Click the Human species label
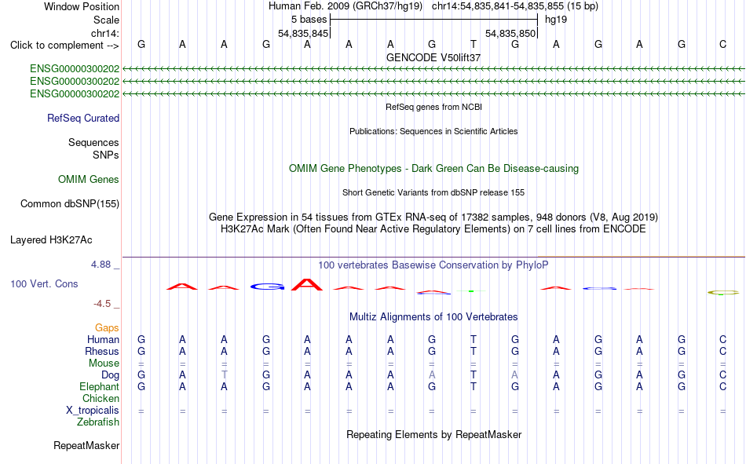Screen dimensions: 746x464 click(103, 340)
